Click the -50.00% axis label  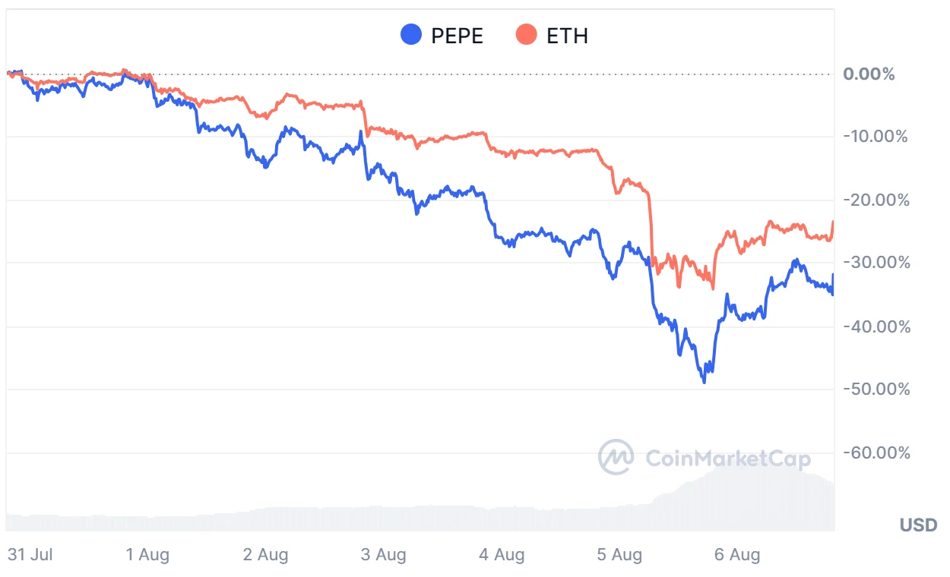(x=875, y=389)
